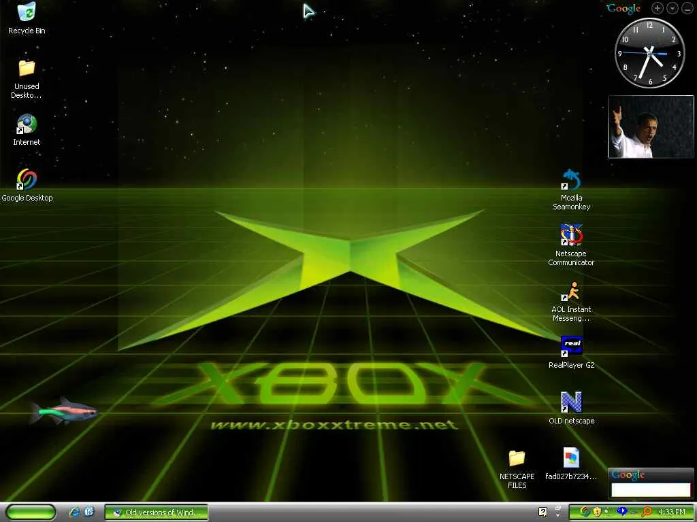Select the AOL Instant Messenger shortcut
Screen dimensions: 697x522
click(x=571, y=301)
